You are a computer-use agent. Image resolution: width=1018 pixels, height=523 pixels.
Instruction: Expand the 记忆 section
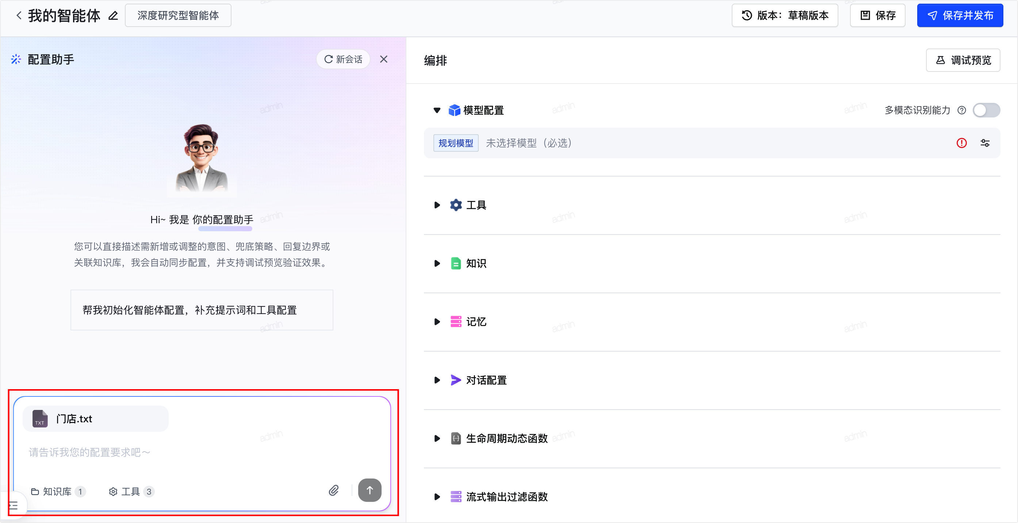pos(437,322)
